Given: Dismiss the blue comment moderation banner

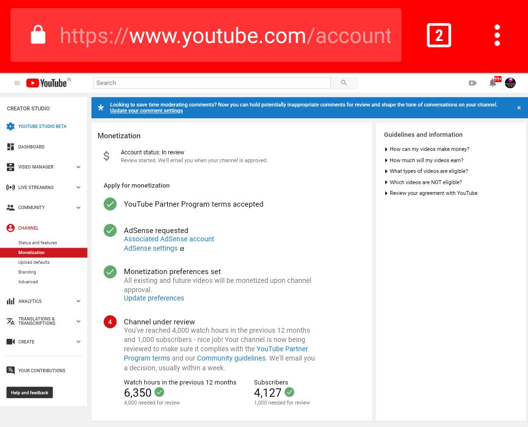Looking at the screenshot, I should point(519,107).
